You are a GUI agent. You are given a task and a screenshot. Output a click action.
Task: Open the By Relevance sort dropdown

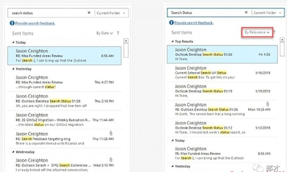257,32
